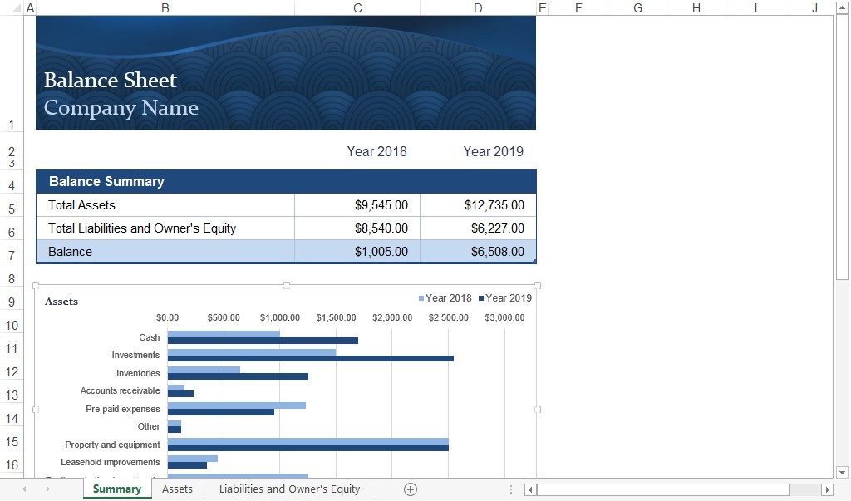This screenshot has height=501, width=851.
Task: Click the Year 2018 legend swatch
Action: click(x=421, y=298)
